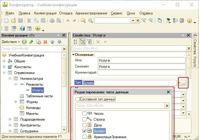The width and height of the screenshot is (199, 140).
Task: Click the blue Move down arrow icon
Action: 59,42
